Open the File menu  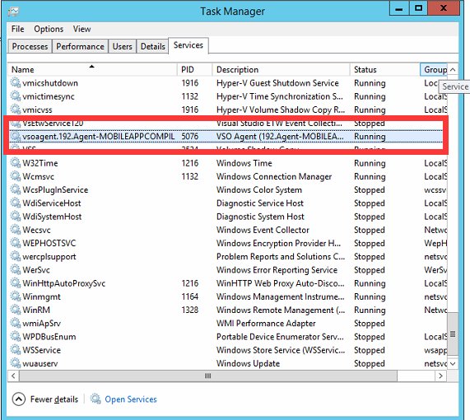point(17,29)
